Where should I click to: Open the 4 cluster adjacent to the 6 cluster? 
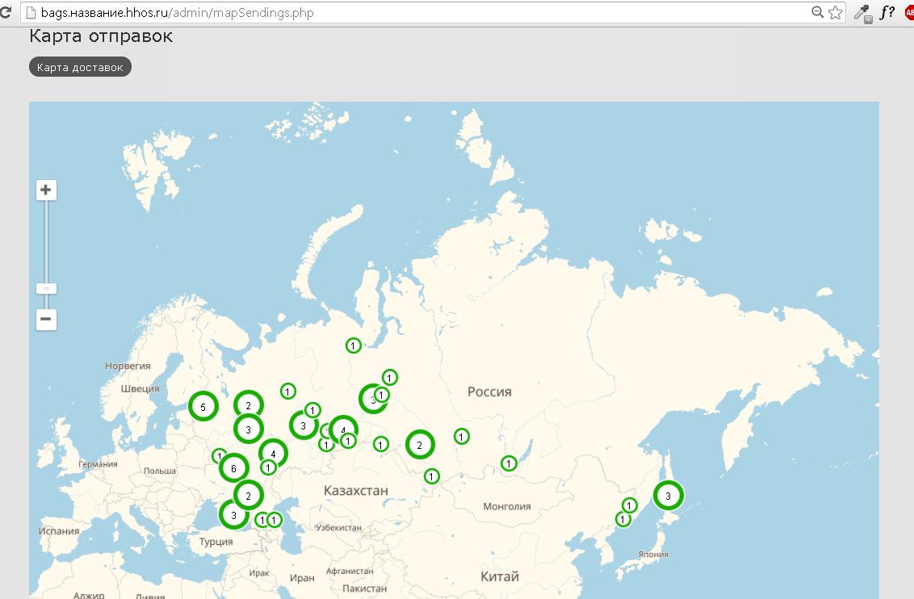(x=273, y=454)
